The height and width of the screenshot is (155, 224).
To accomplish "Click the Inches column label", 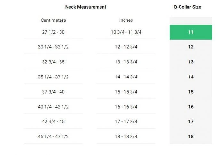I will pos(126,20).
